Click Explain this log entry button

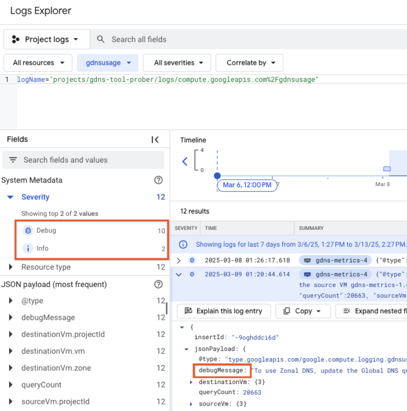coord(224,311)
